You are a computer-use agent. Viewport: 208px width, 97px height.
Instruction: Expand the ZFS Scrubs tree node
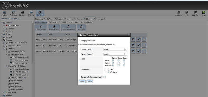pyautogui.click(x=4, y=93)
